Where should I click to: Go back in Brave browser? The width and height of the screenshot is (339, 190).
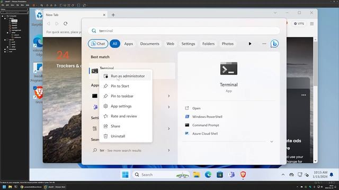point(49,23)
